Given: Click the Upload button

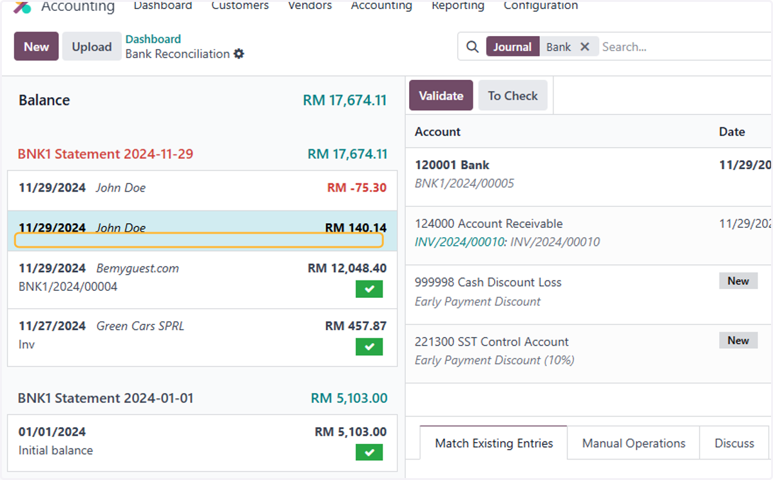Looking at the screenshot, I should 91,46.
